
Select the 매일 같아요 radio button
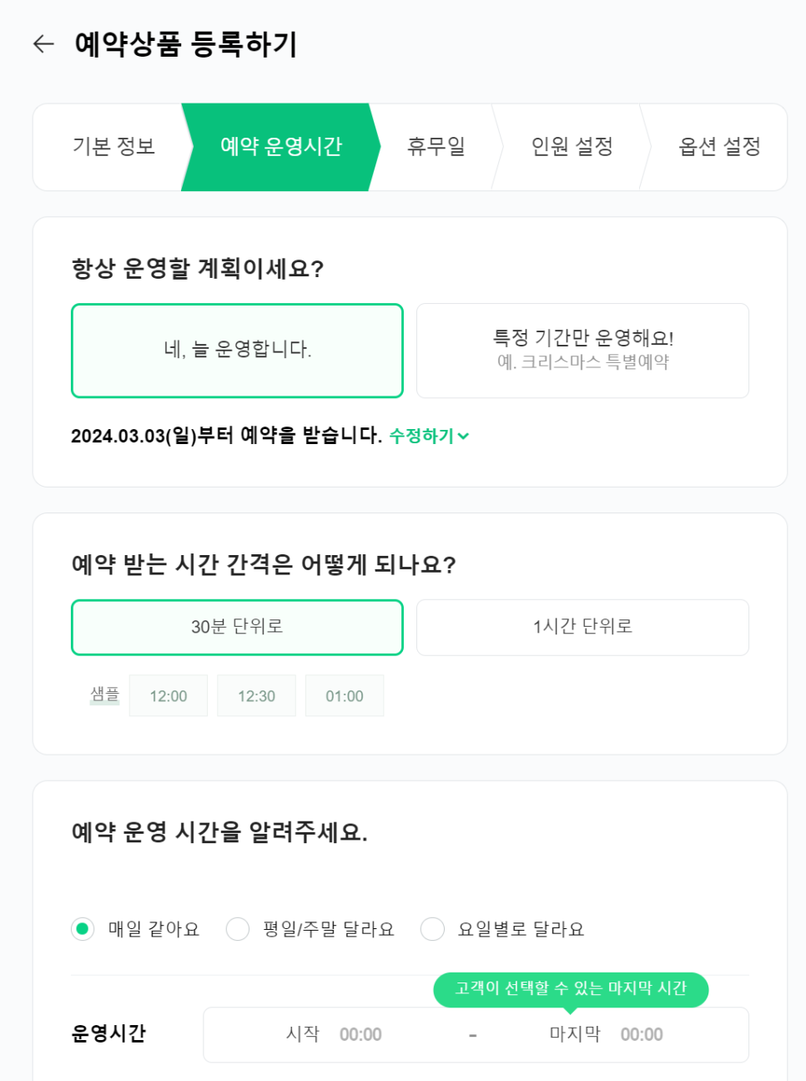pyautogui.click(x=83, y=929)
